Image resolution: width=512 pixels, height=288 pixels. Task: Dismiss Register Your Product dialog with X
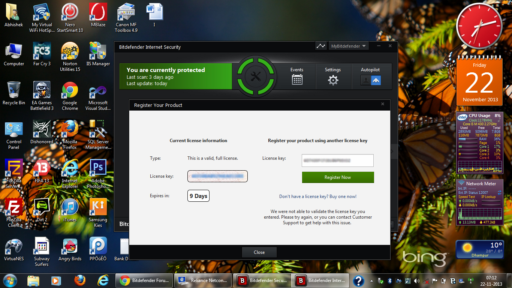pos(383,104)
